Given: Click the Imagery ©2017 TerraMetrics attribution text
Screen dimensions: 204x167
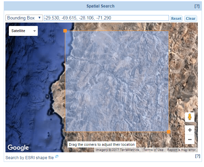Looking at the screenshot, I should tap(117, 150).
